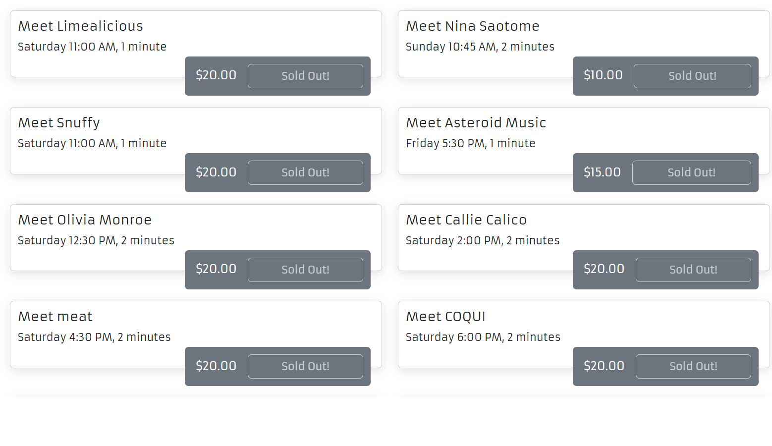Screen dimensions: 772x446
Task: Open the Meet Nina Saotome title
Action: 472,26
